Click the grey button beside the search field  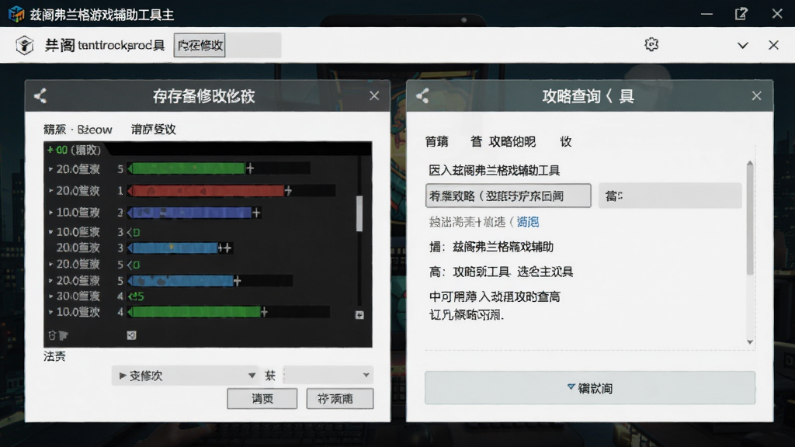670,196
